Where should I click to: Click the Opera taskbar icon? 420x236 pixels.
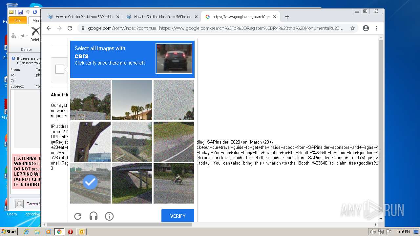(71, 232)
